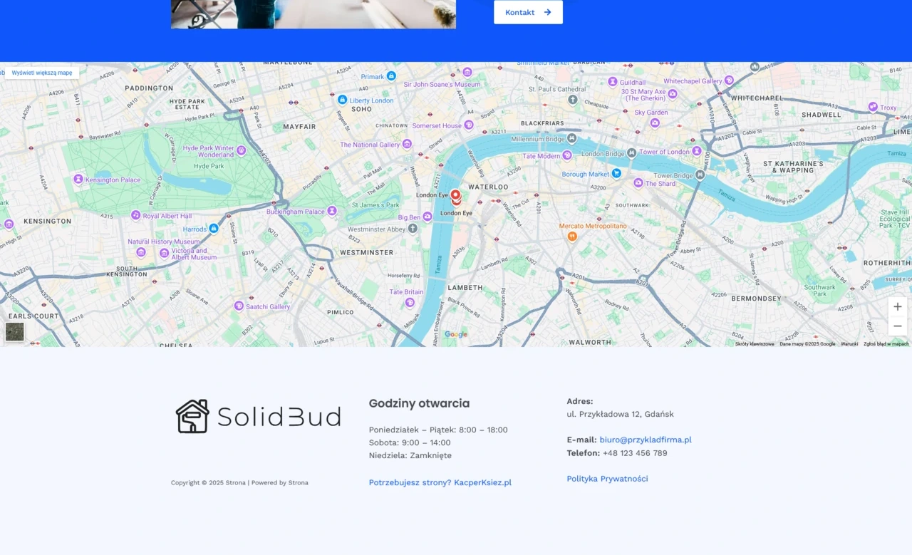This screenshot has width=912, height=555.
Task: Open the Potrzebujesz strony? KacperKsiez.pl link
Action: (440, 482)
